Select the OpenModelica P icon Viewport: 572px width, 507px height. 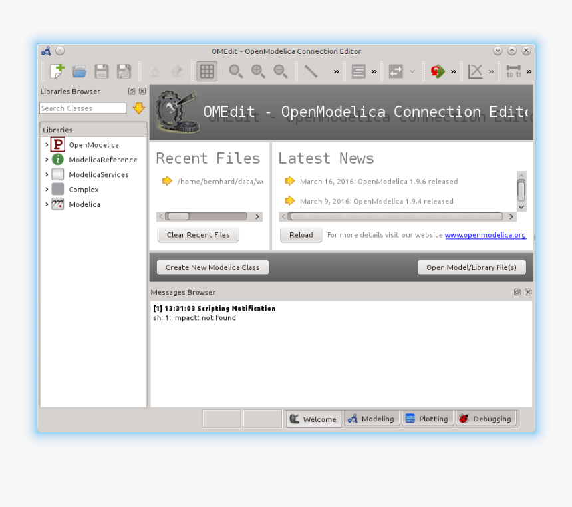(x=58, y=144)
